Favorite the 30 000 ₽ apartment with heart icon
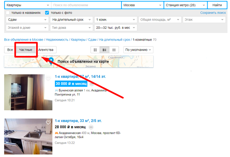Viewport: 230px width, 157px height. click(48, 78)
